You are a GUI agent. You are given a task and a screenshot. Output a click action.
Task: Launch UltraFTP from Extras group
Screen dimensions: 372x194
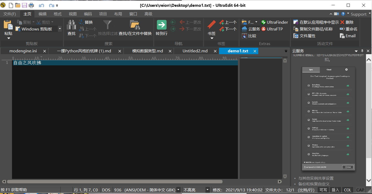272,29
